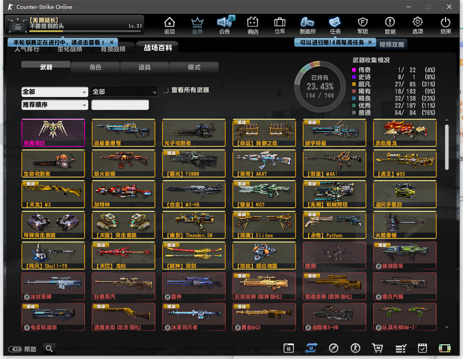The image size is (463, 359).
Task: Click the blue exchange arrows icon
Action: 311,348
